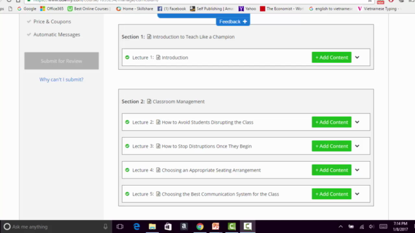Open touch keyboard tray icon
This screenshot has height=233, width=415.
click(x=383, y=227)
